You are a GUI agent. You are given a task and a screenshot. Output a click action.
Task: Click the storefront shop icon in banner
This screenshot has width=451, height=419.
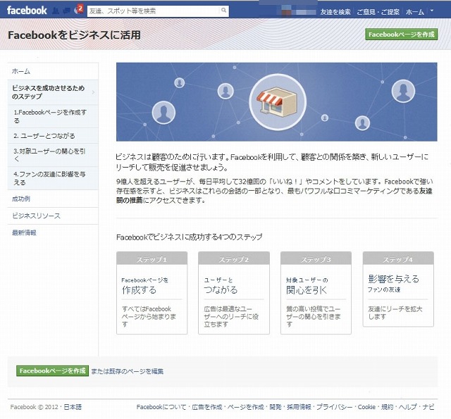277,101
